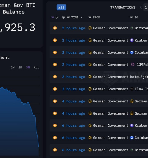Click the Bitcoin icon in the 6 hours ago Coinbase row

coord(55,138)
